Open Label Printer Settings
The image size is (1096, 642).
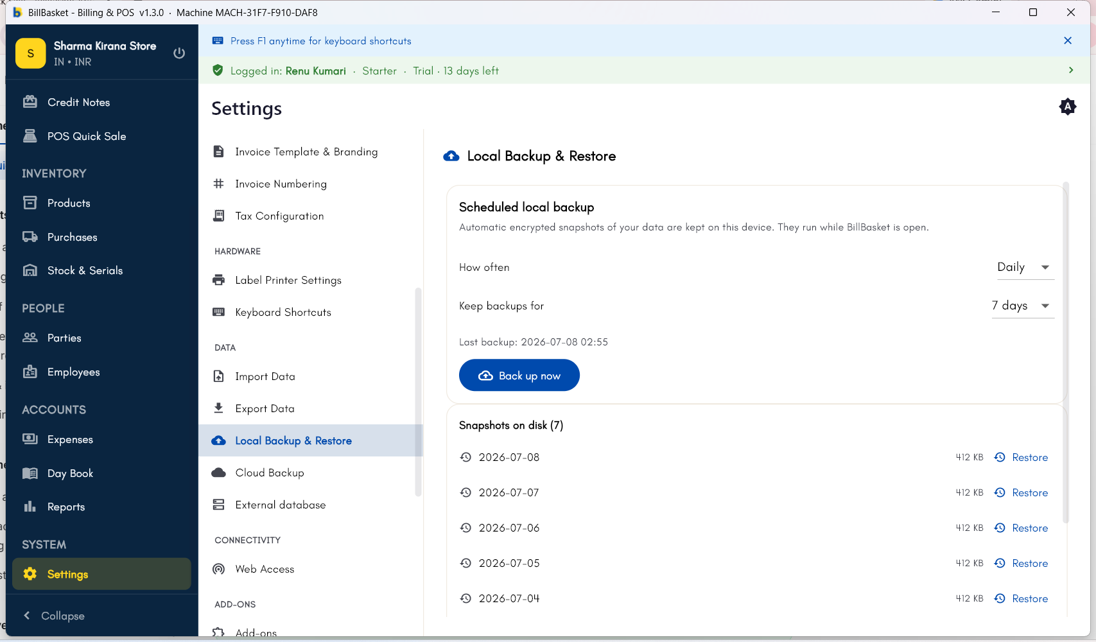[311, 280]
